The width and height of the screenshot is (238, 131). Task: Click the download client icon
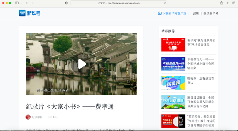click(160, 13)
